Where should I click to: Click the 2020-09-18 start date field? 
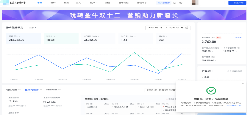point(155,28)
